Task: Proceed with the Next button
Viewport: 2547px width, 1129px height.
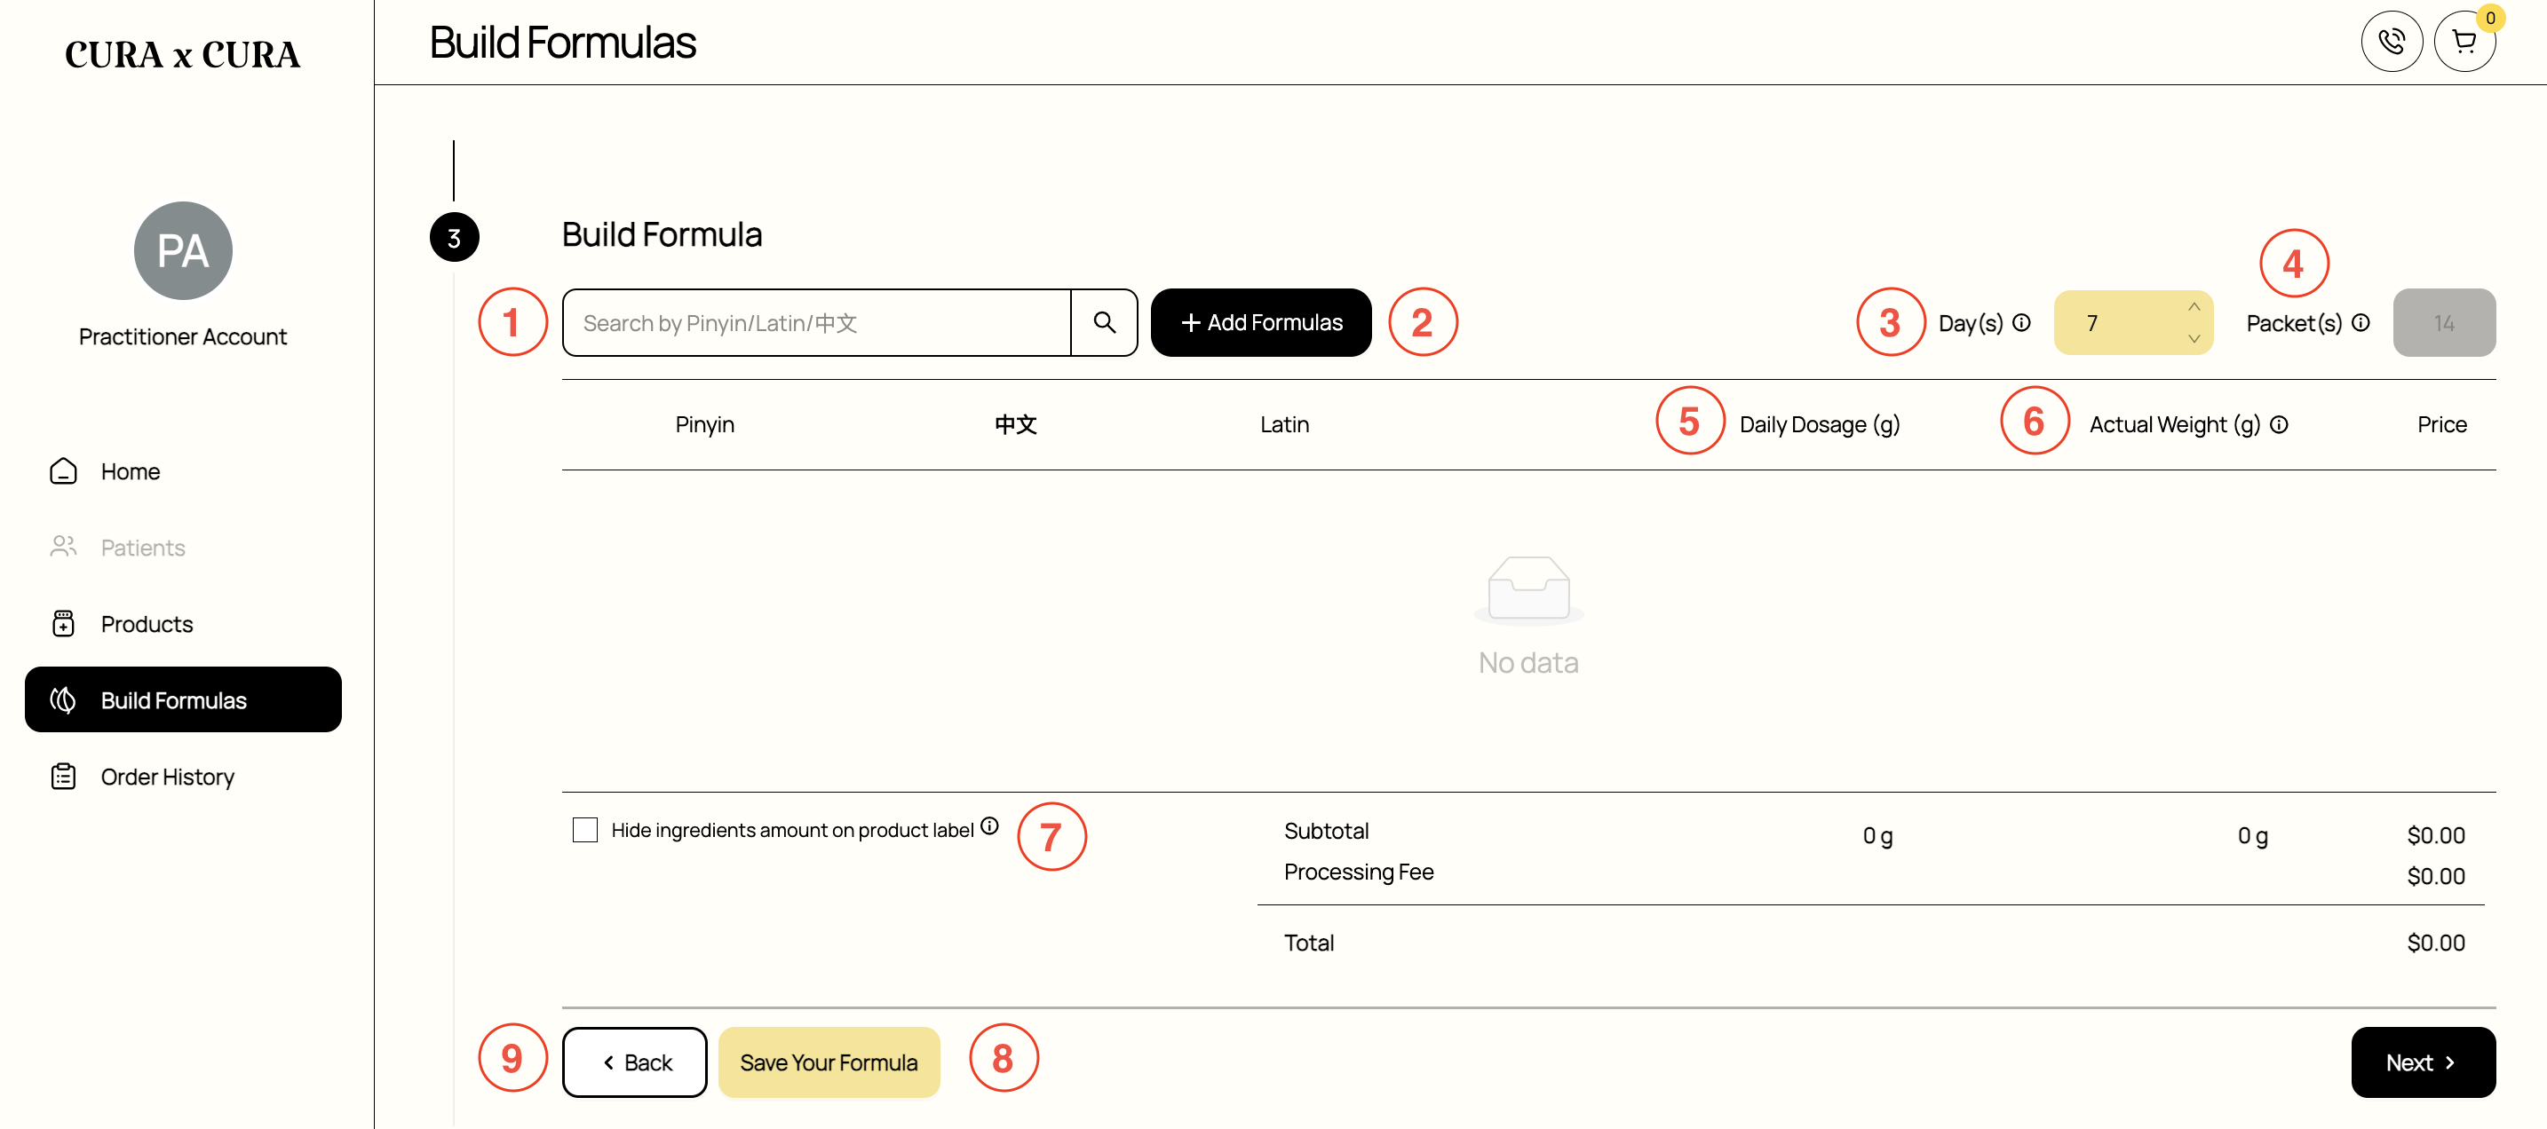Action: tap(2423, 1062)
